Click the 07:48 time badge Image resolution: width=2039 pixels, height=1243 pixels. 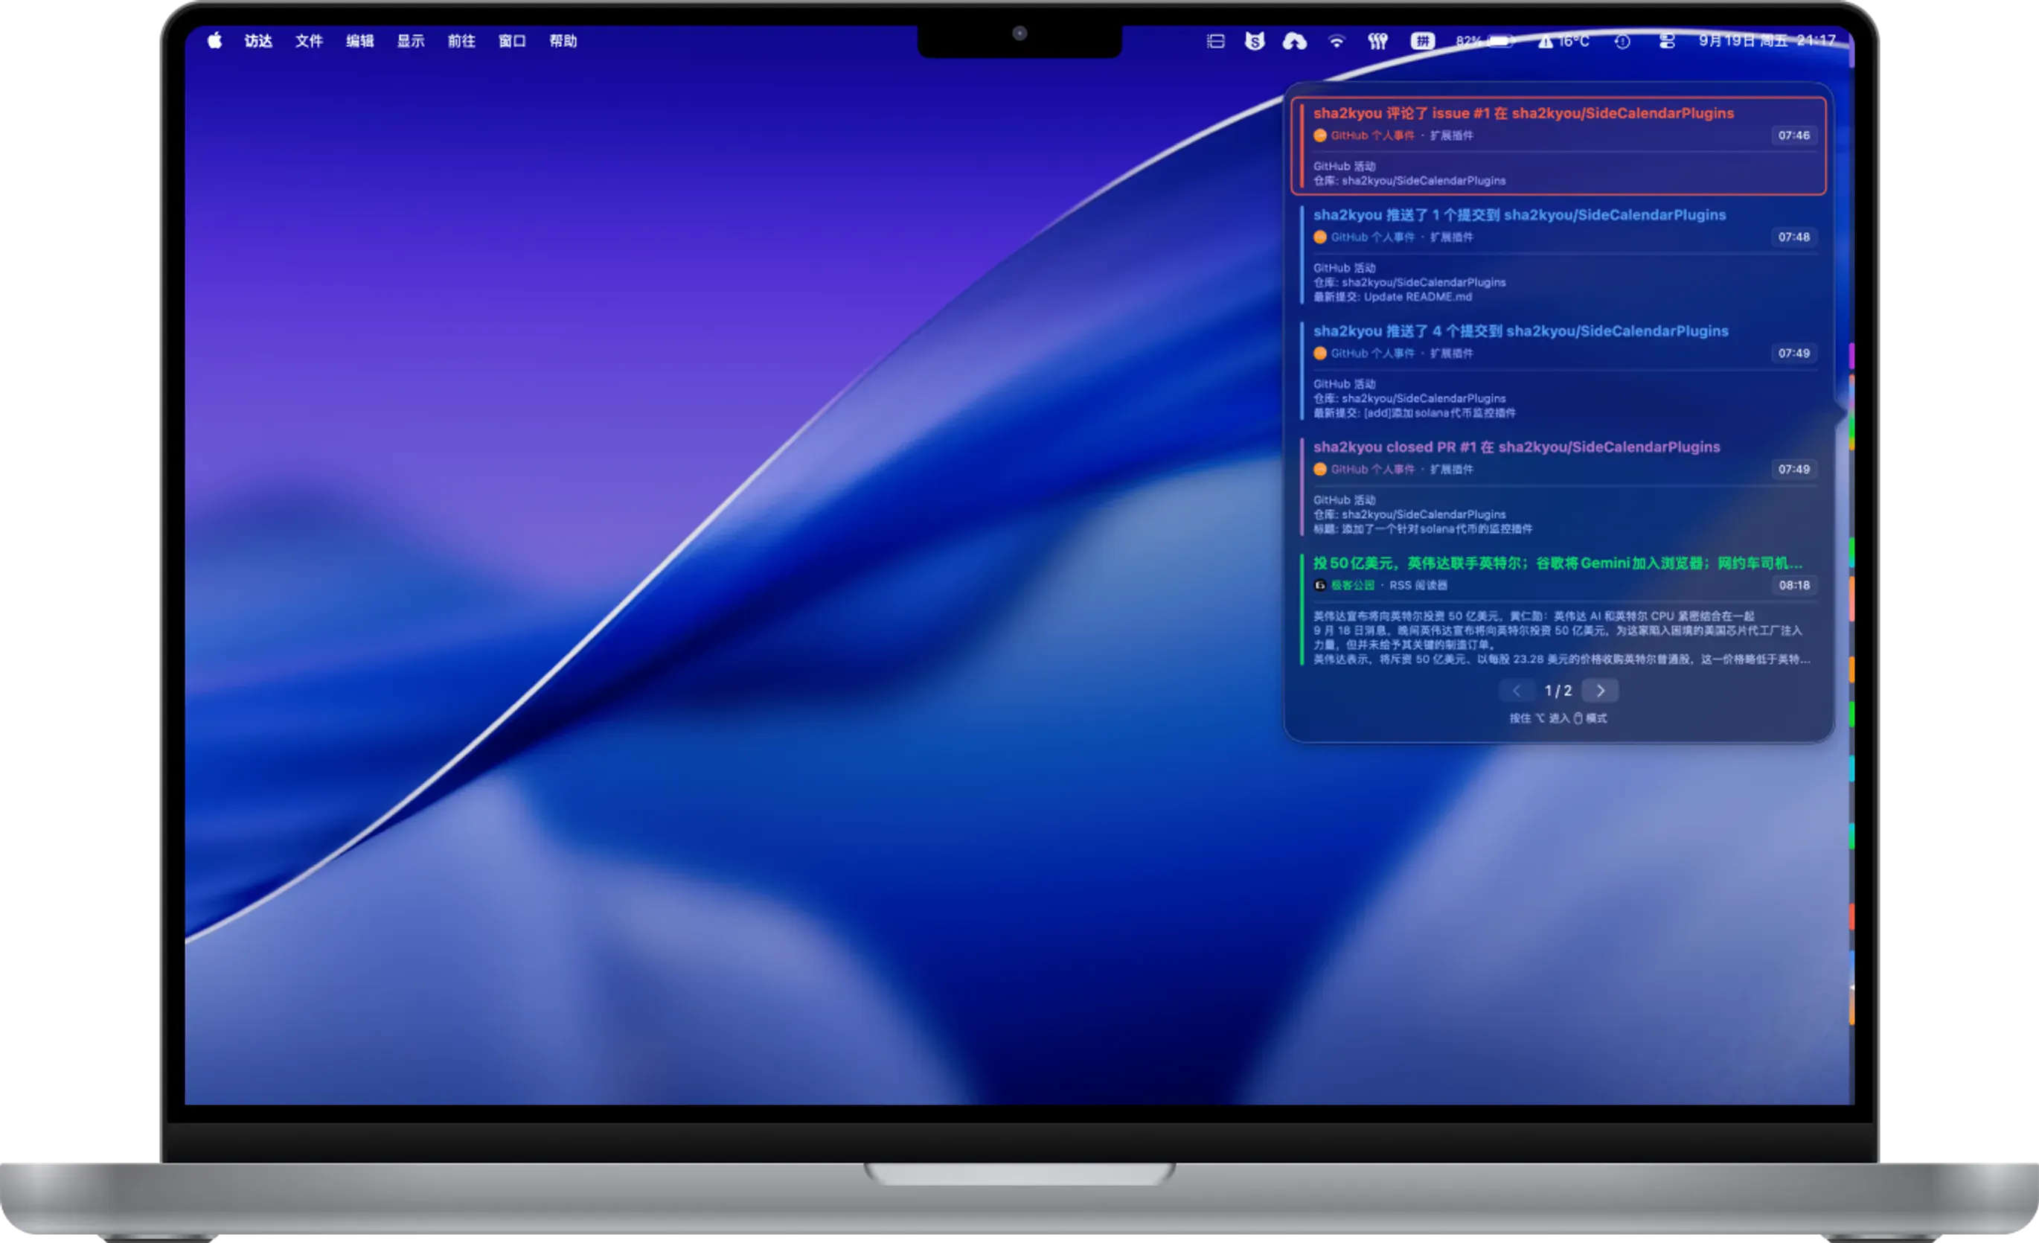pos(1794,237)
